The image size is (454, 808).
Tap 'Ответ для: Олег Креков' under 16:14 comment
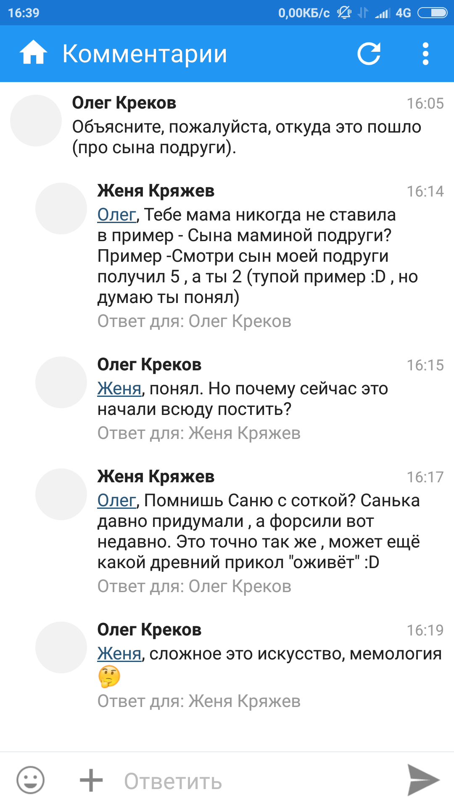194,322
